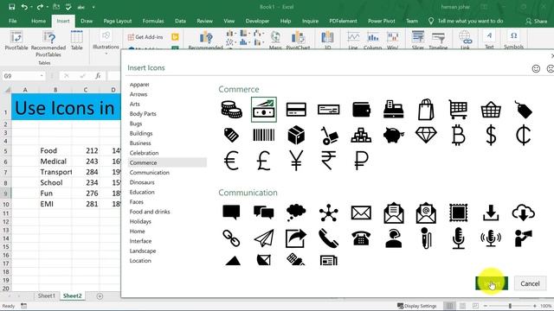The image size is (554, 311).
Task: Switch to the Formulas tab
Action: pos(153,21)
